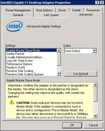The width and height of the screenshot is (105, 131).
Task: Click the Cancel button
Action: [x=93, y=125]
